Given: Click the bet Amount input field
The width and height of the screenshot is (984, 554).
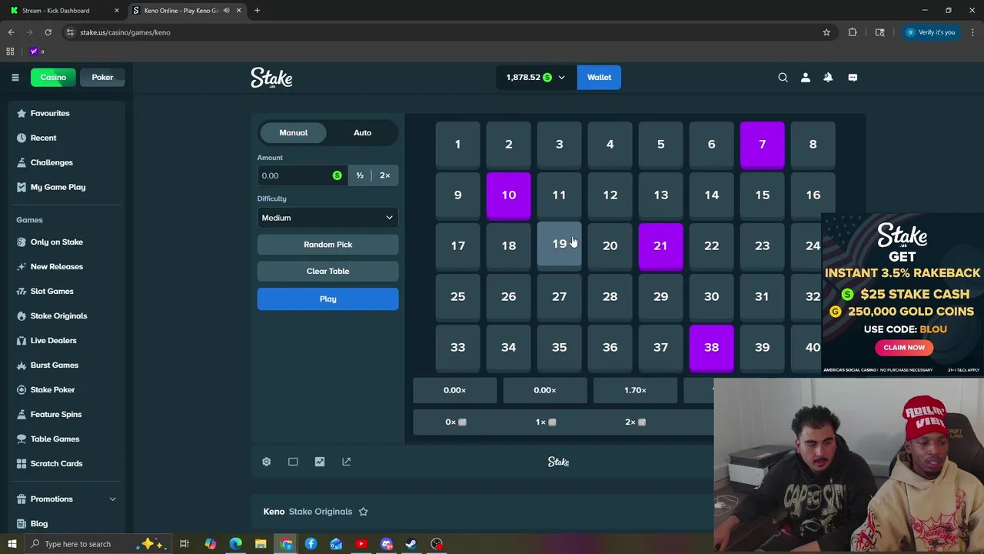Looking at the screenshot, I should [301, 175].
